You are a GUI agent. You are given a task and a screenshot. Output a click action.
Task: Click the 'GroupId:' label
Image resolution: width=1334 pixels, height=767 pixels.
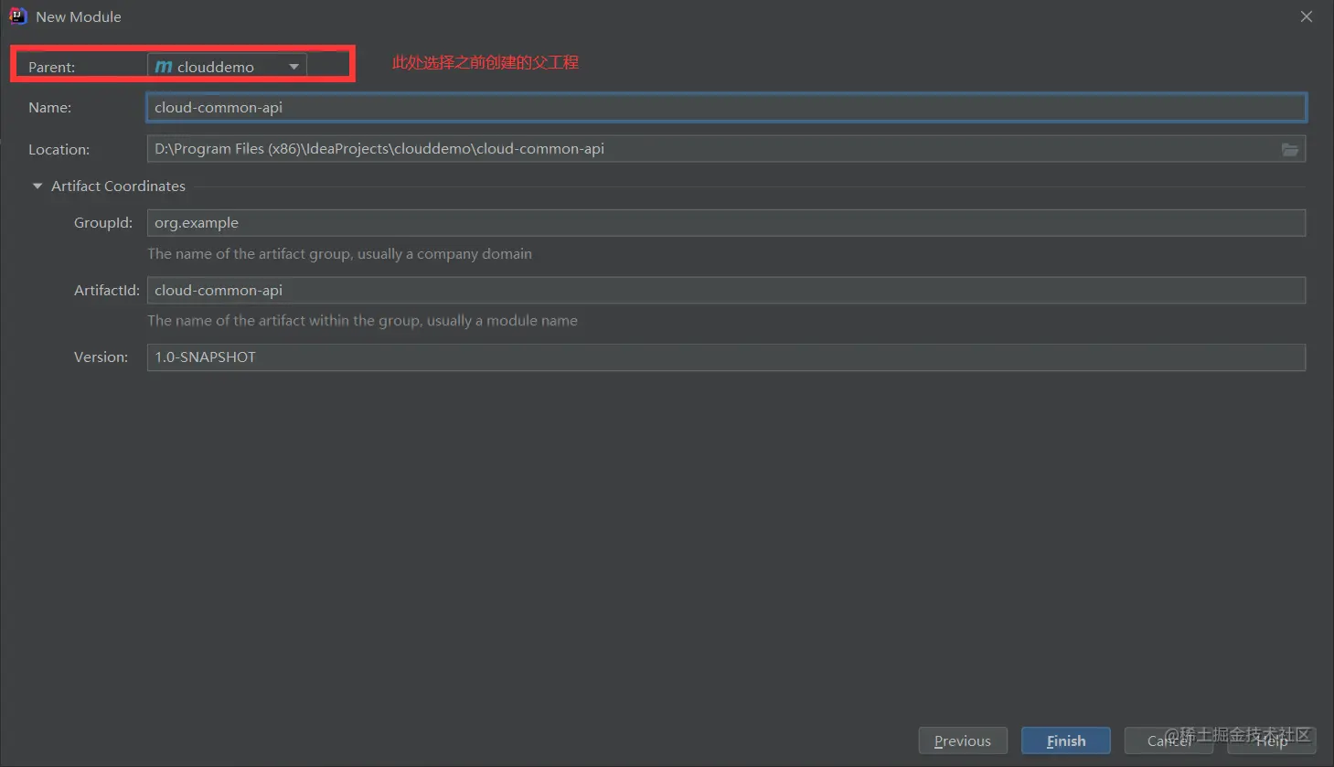coord(103,223)
